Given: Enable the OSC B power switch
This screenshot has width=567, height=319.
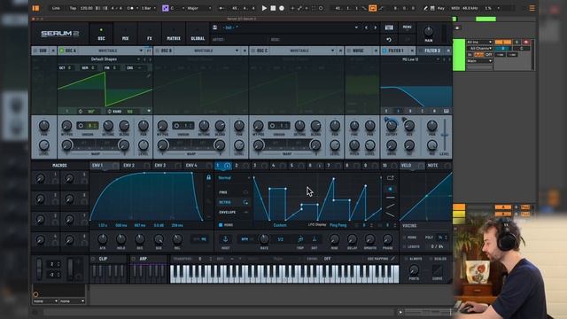Looking at the screenshot, I should (158, 51).
